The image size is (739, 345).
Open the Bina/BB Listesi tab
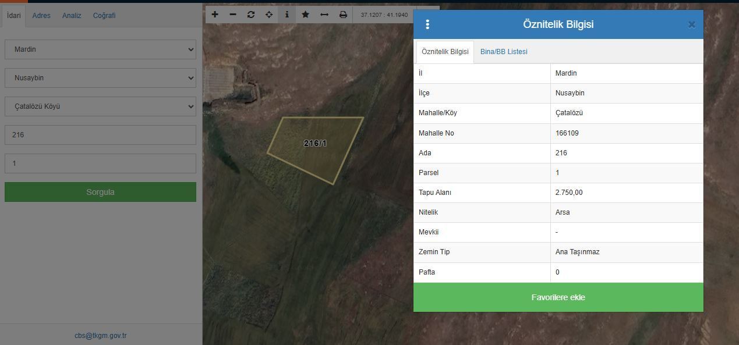pyautogui.click(x=504, y=52)
